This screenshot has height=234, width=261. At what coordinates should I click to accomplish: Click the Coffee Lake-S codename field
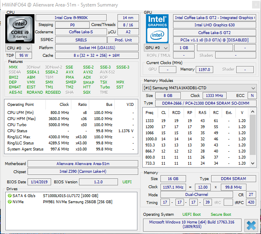click(x=81, y=32)
